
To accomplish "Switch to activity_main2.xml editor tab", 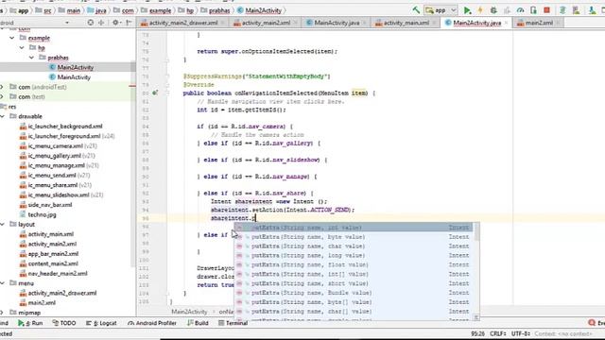I will coord(266,23).
